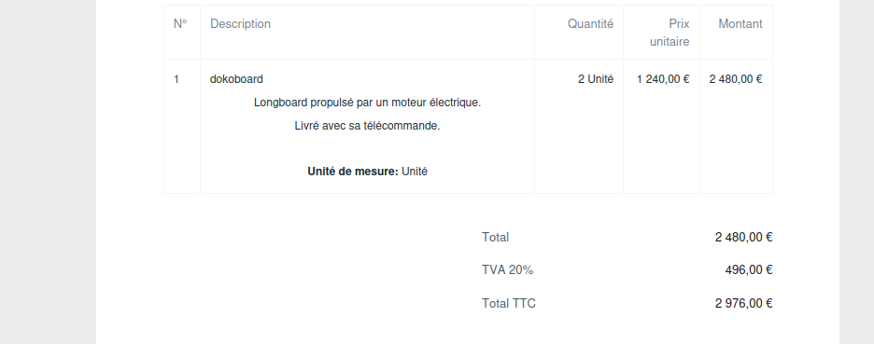Screen dimensions: 874x344
Task: Click the 2 480,00 € line amount
Action: pos(736,79)
